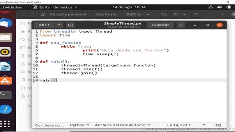Open Help from the dock
This screenshot has height=132, width=235.
(6, 109)
